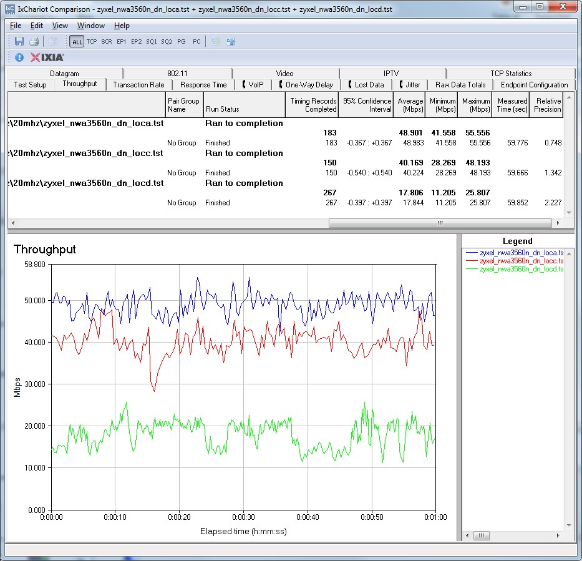Click the Legend panel horizontal scrollbar thumb
The height and width of the screenshot is (561, 582).
pos(482,535)
